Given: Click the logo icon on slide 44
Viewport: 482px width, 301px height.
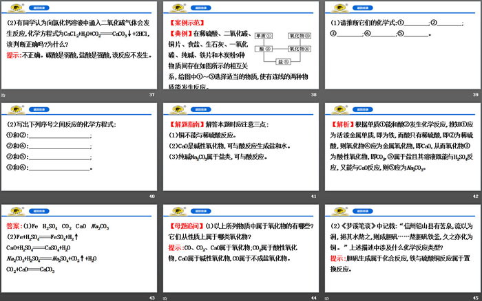Looking at the screenshot, I should click(175, 210).
